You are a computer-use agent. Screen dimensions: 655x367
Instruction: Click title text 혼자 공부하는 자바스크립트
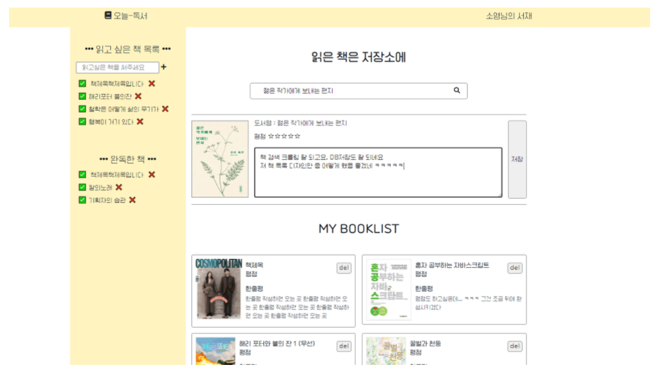[x=452, y=265]
